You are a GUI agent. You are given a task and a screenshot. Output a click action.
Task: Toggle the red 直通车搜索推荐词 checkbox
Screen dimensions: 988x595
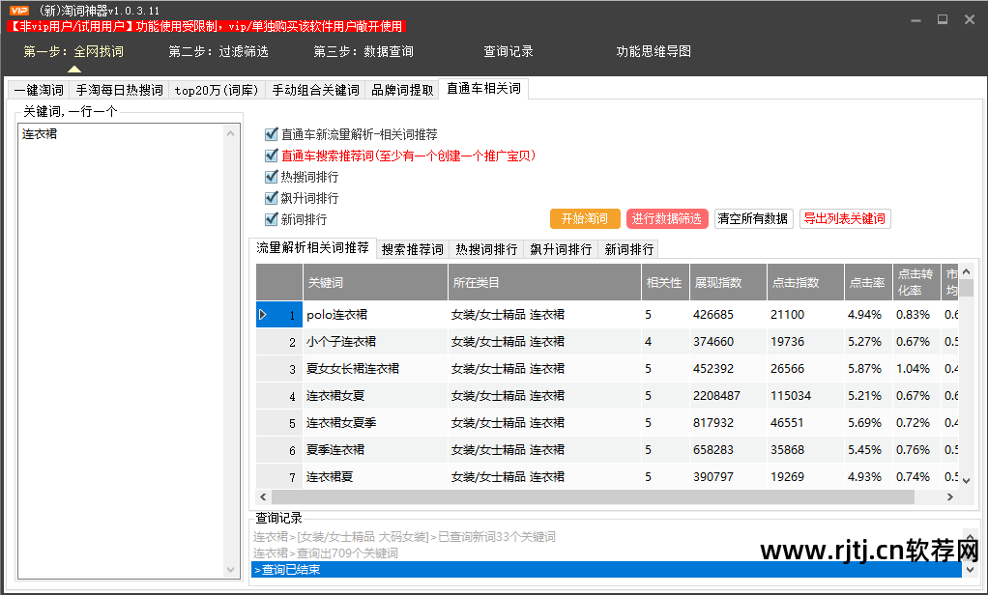coord(272,156)
